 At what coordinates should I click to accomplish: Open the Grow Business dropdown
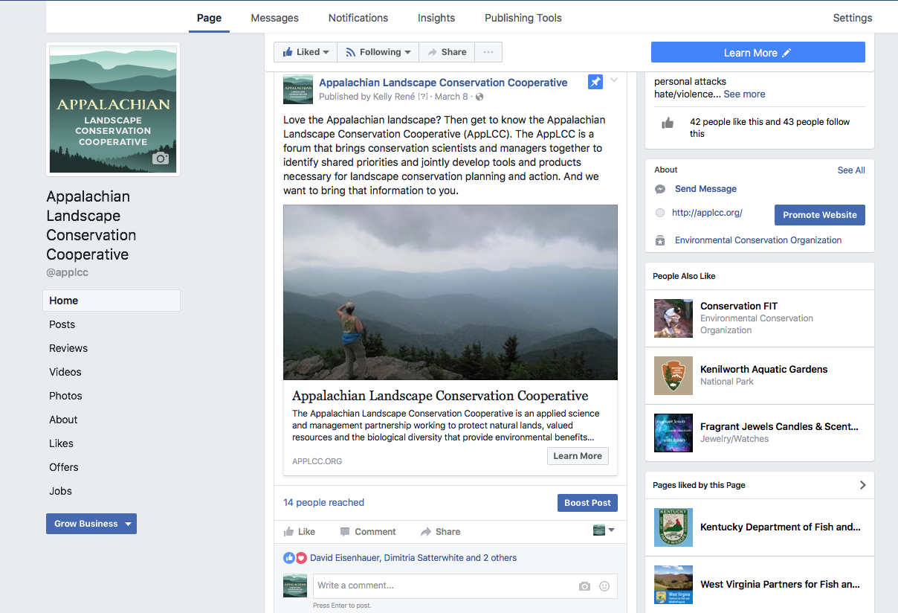pyautogui.click(x=91, y=524)
